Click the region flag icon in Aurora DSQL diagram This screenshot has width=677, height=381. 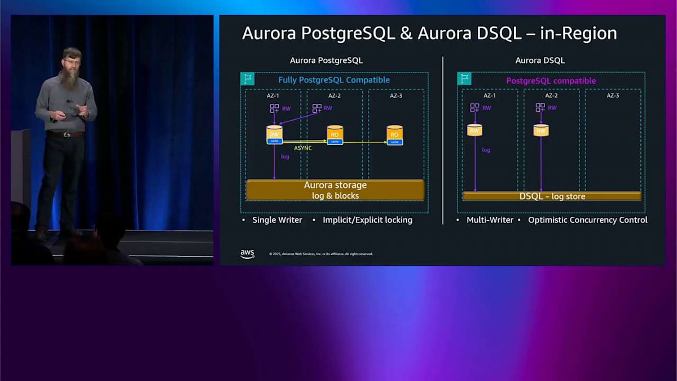464,78
